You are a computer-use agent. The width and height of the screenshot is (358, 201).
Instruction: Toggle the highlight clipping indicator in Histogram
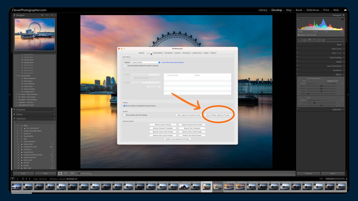point(342,19)
